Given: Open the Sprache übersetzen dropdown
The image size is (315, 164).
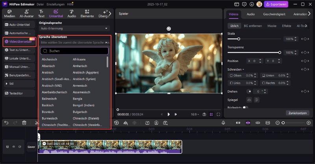Looking at the screenshot, I should (x=74, y=42).
